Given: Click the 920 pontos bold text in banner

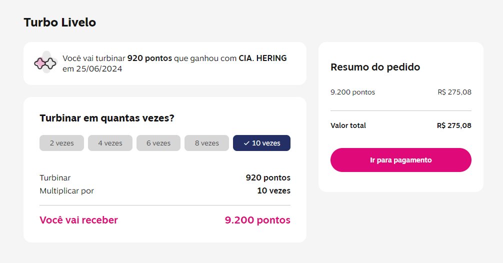Looking at the screenshot, I should 150,58.
